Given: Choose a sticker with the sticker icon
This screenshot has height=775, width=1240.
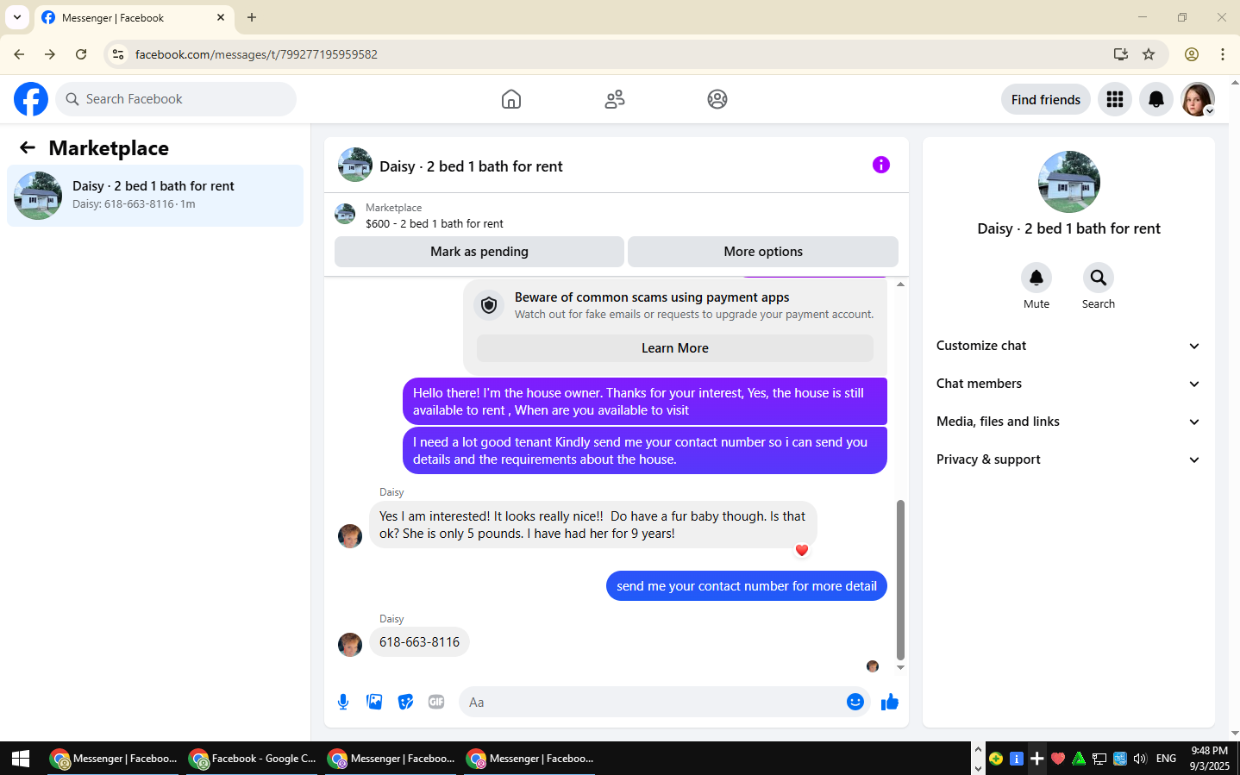Looking at the screenshot, I should pos(405,702).
